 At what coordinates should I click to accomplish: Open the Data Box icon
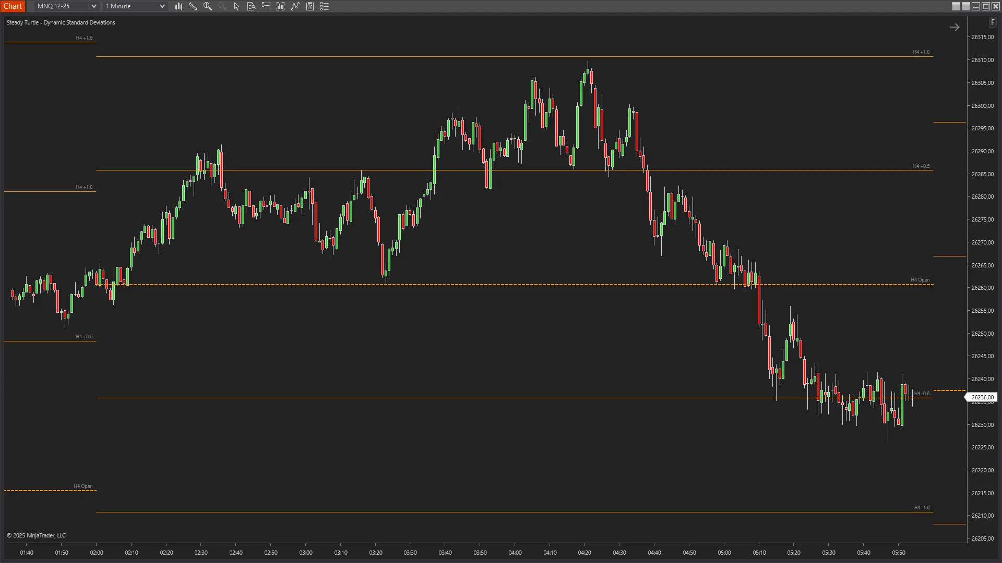(251, 6)
